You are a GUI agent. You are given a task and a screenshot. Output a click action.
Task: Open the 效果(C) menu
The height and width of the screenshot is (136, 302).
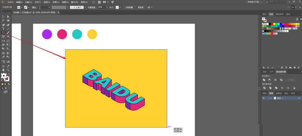(56, 2)
